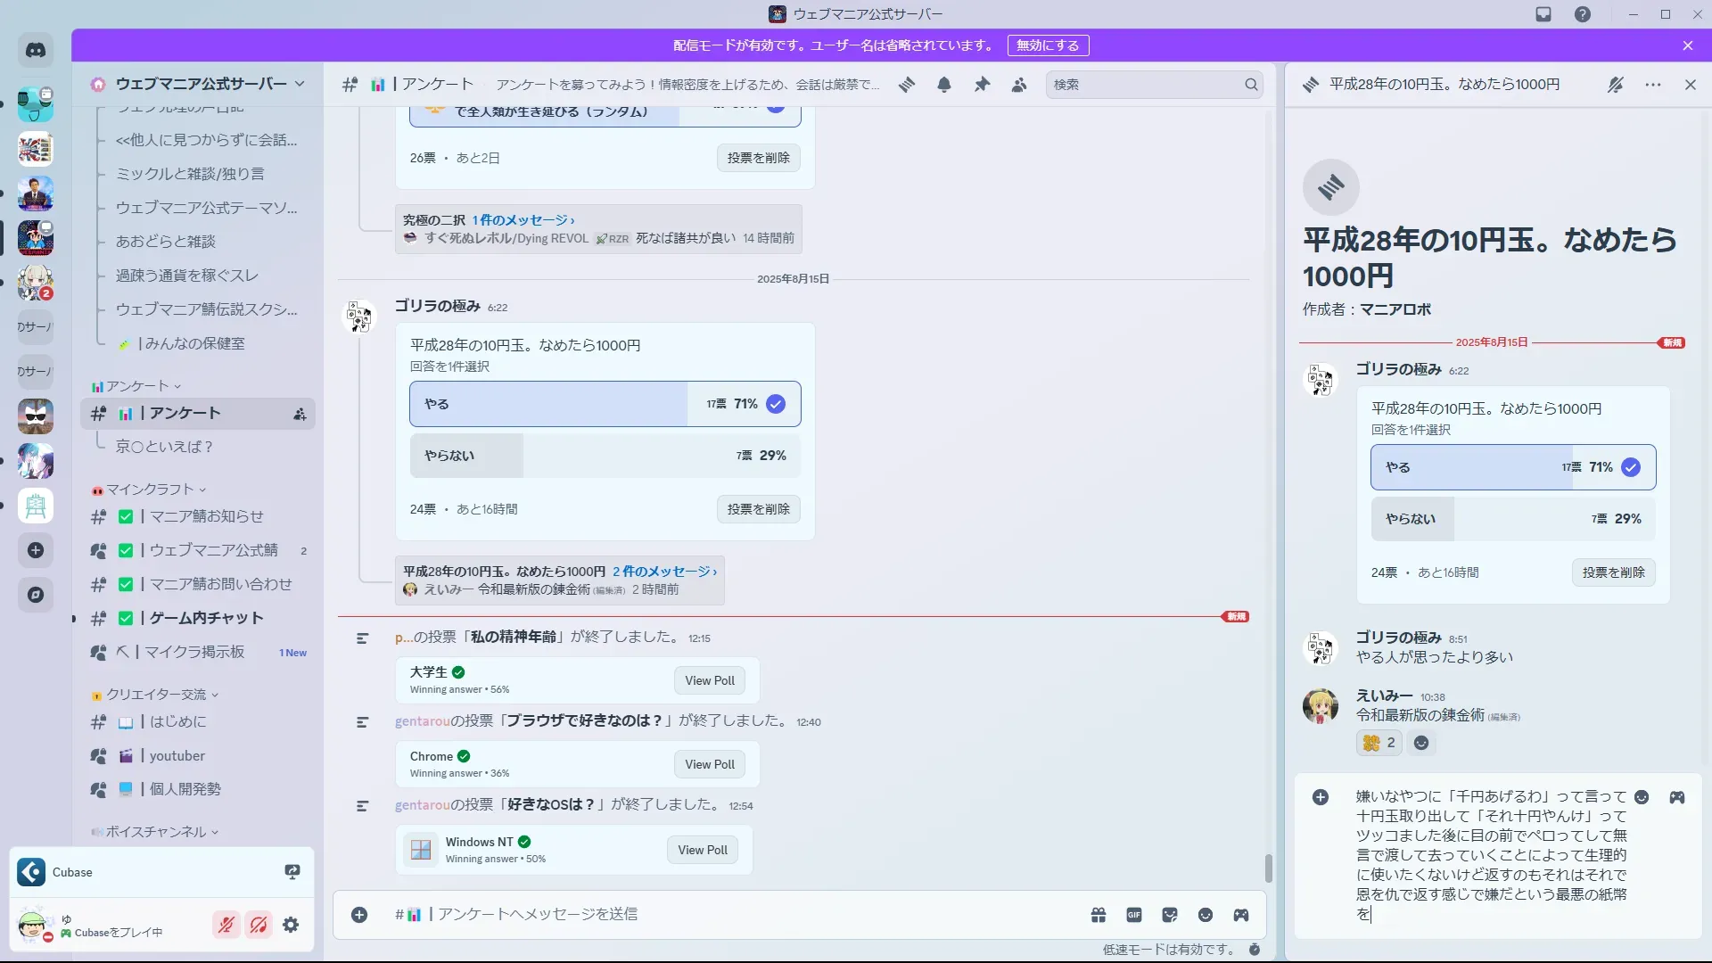Click Explore servers compass icon
The image size is (1712, 963).
coord(36,595)
